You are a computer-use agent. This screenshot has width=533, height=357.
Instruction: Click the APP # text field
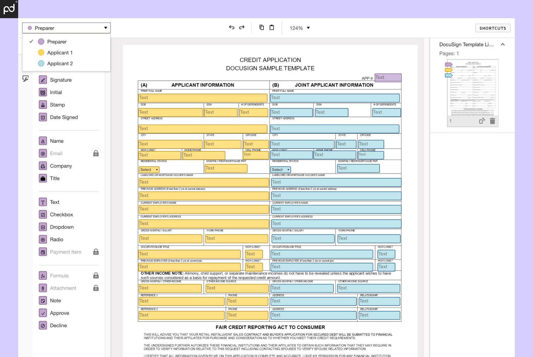[388, 78]
